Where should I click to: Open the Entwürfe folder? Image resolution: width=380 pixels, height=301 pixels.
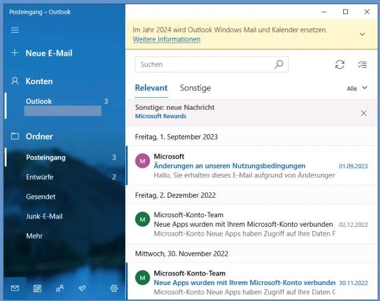40,177
